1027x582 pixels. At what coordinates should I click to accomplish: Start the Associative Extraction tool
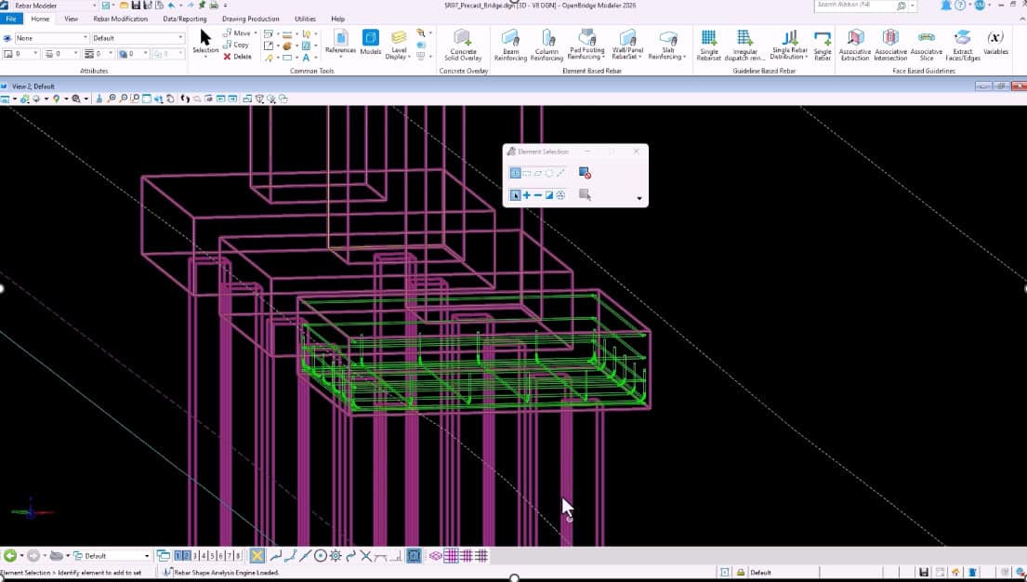click(x=855, y=45)
